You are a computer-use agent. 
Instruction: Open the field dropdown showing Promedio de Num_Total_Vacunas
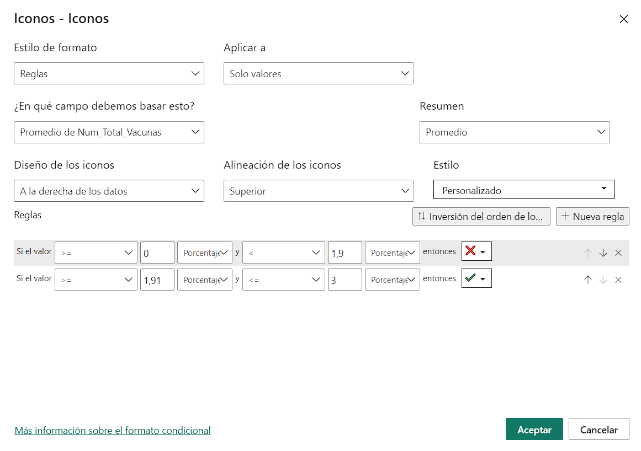click(109, 132)
